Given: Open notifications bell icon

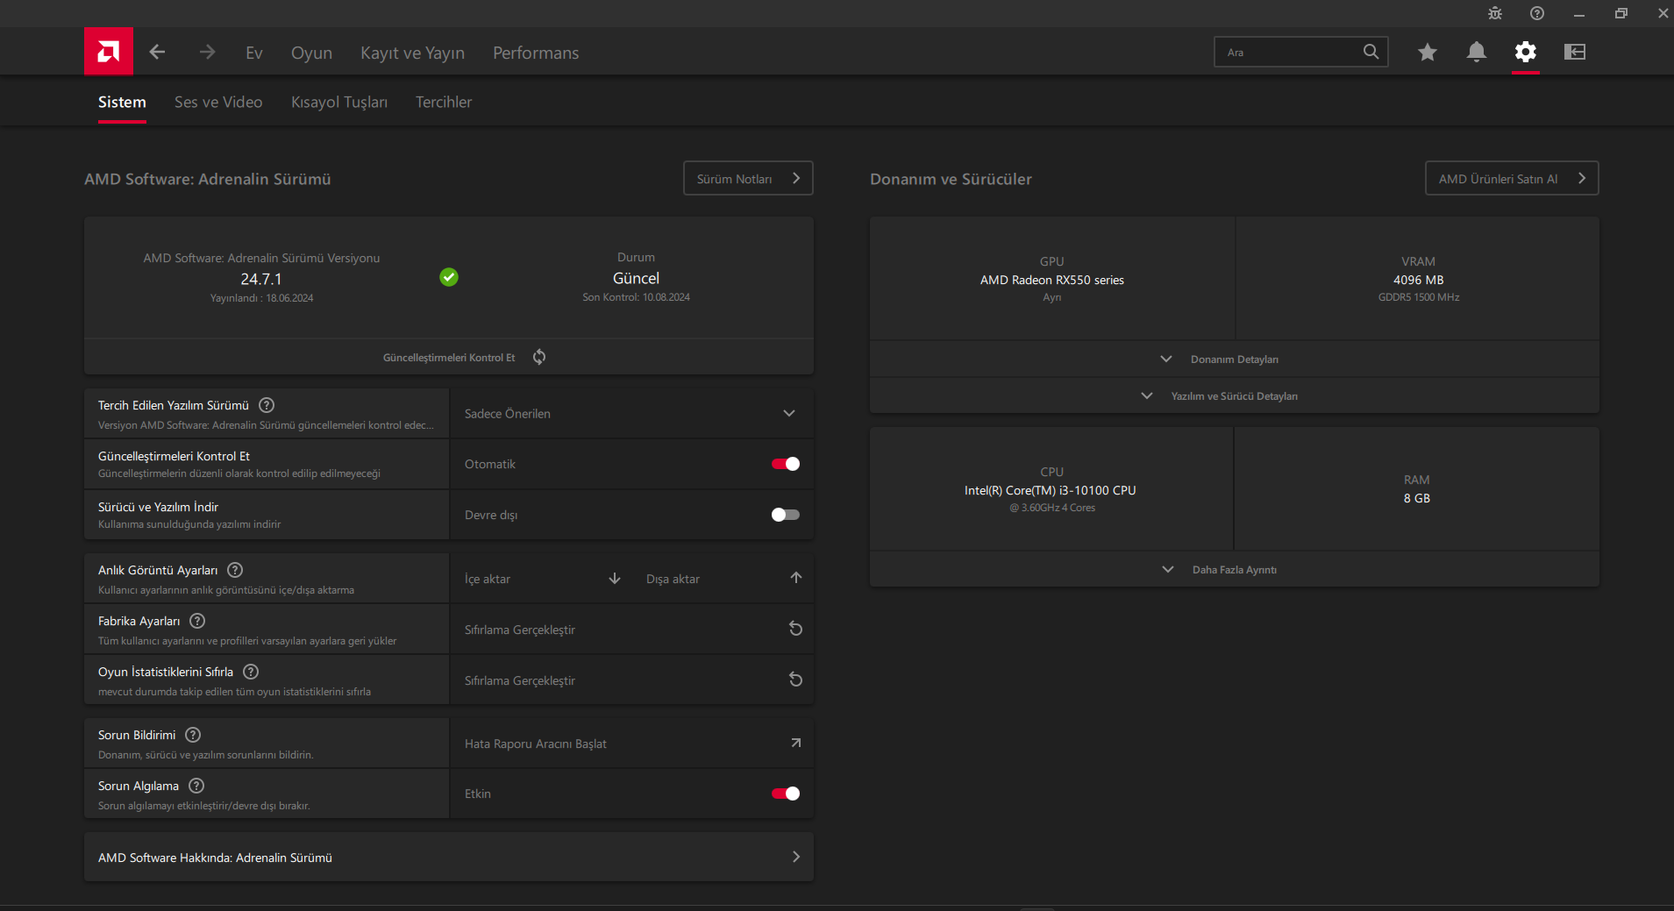Looking at the screenshot, I should click(x=1476, y=53).
